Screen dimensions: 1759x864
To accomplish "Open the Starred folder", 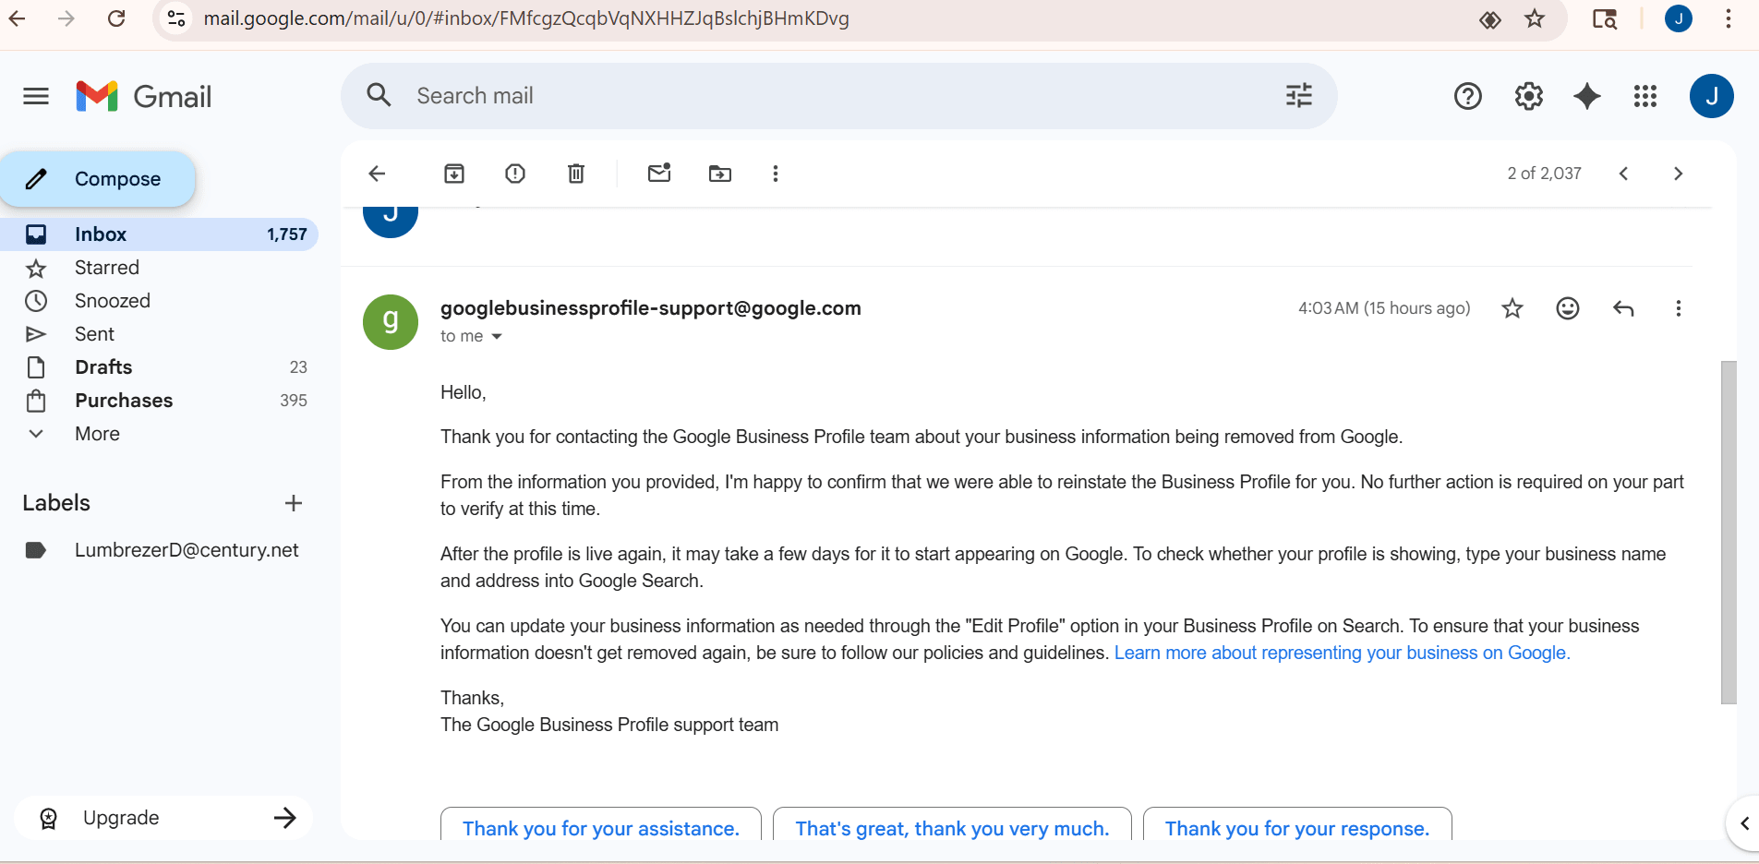I will point(159,268).
